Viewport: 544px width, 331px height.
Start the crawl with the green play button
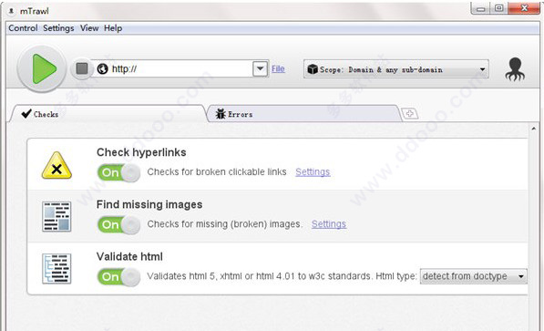pos(42,68)
